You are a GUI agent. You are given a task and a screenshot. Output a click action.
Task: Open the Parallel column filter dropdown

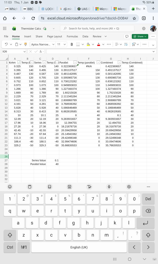[75, 63]
